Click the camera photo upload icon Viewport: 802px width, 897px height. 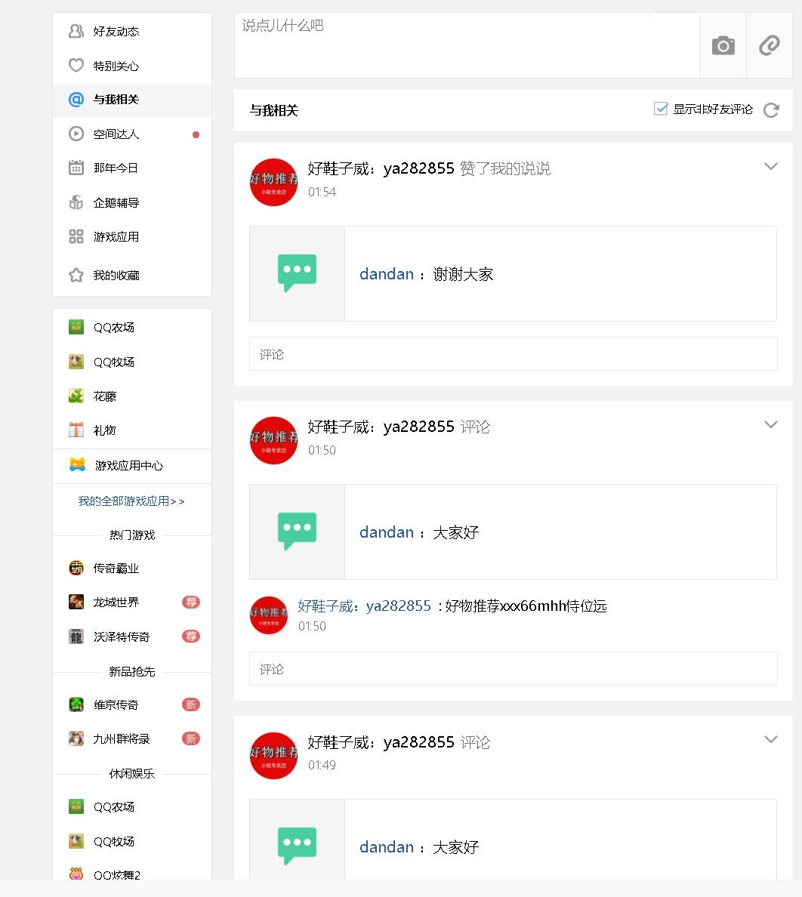click(x=723, y=45)
